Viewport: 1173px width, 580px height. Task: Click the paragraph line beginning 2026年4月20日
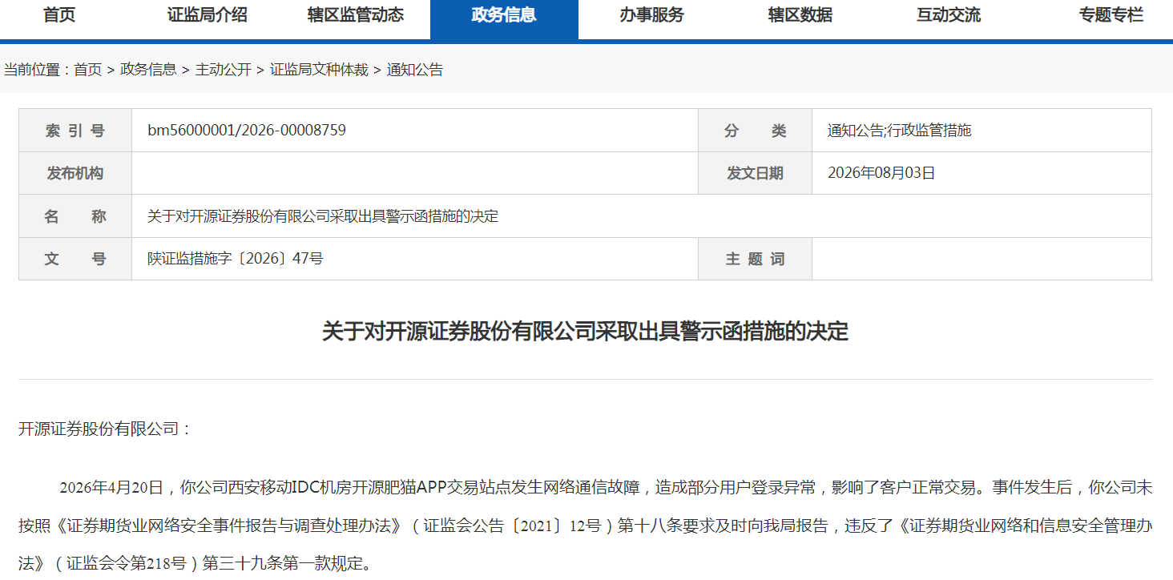coord(606,487)
